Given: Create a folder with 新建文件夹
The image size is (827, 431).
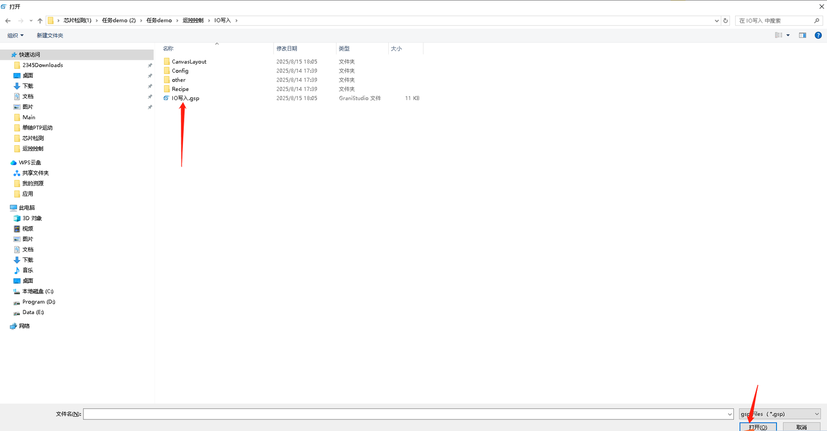Looking at the screenshot, I should (x=50, y=36).
